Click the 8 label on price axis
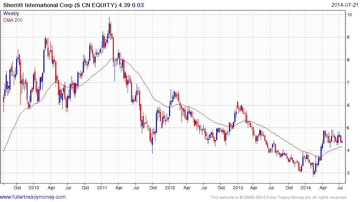 point(348,60)
